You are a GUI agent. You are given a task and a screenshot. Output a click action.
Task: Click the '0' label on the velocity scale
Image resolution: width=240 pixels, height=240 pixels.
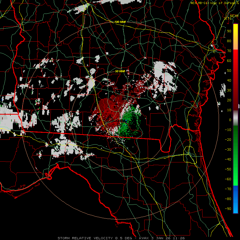[x=230, y=120]
